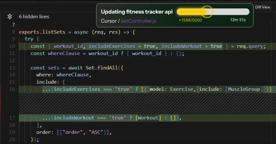Click 'where: whereClause' on line 14

62,75
